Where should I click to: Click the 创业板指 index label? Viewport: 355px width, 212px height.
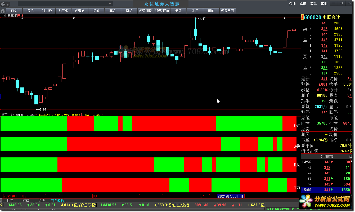click(x=181, y=205)
